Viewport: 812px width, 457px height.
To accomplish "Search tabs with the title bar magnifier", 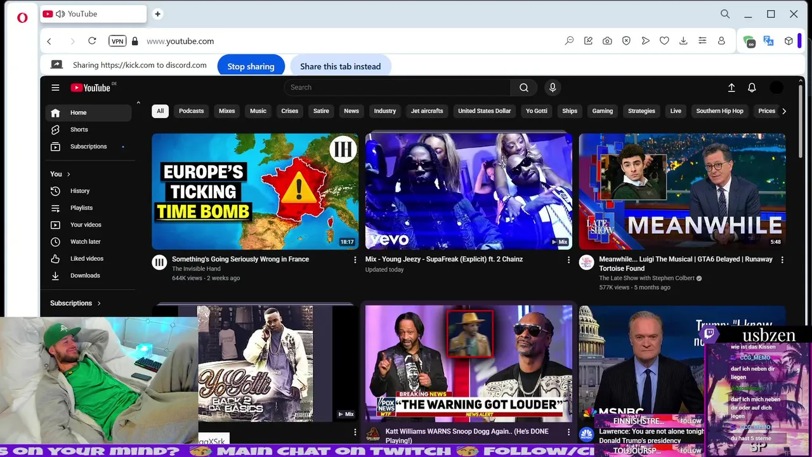I will click(x=725, y=14).
